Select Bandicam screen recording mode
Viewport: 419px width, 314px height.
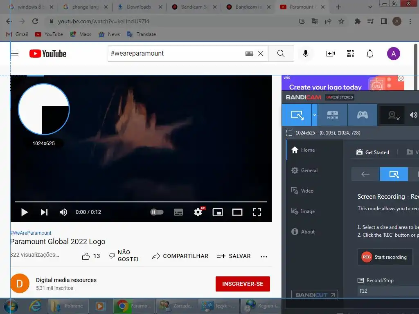[x=297, y=115]
